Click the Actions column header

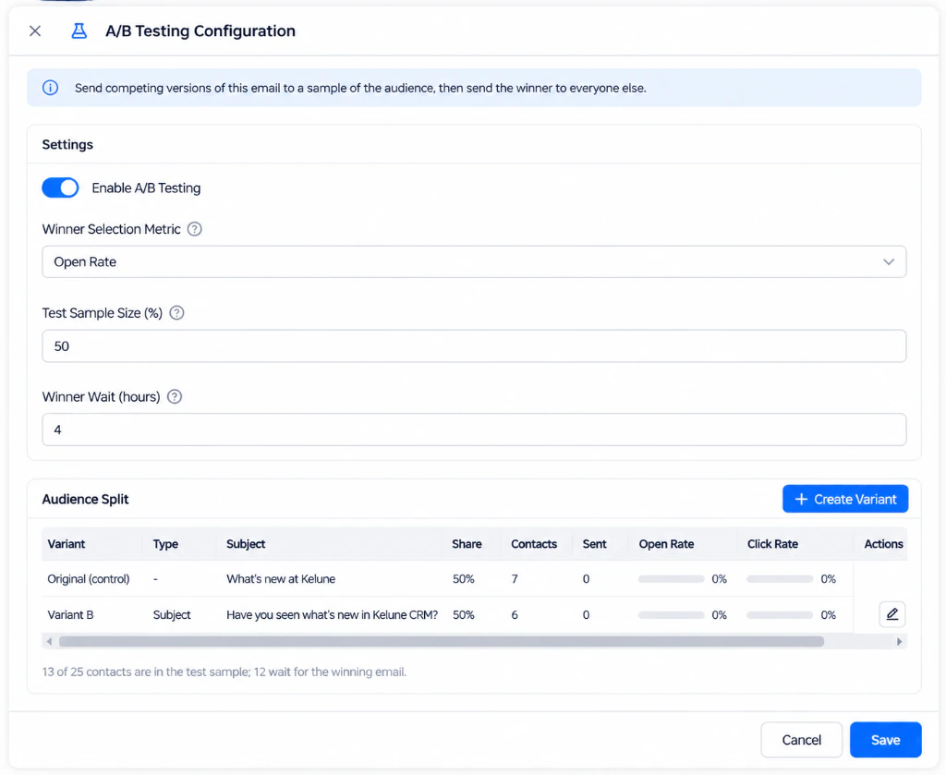tap(883, 544)
